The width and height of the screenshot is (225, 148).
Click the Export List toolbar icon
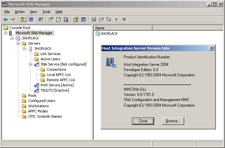point(66,20)
